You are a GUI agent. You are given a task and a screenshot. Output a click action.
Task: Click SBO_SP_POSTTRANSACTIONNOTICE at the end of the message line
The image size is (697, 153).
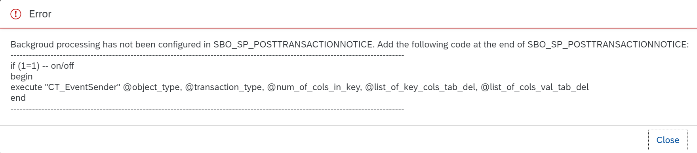(x=607, y=44)
